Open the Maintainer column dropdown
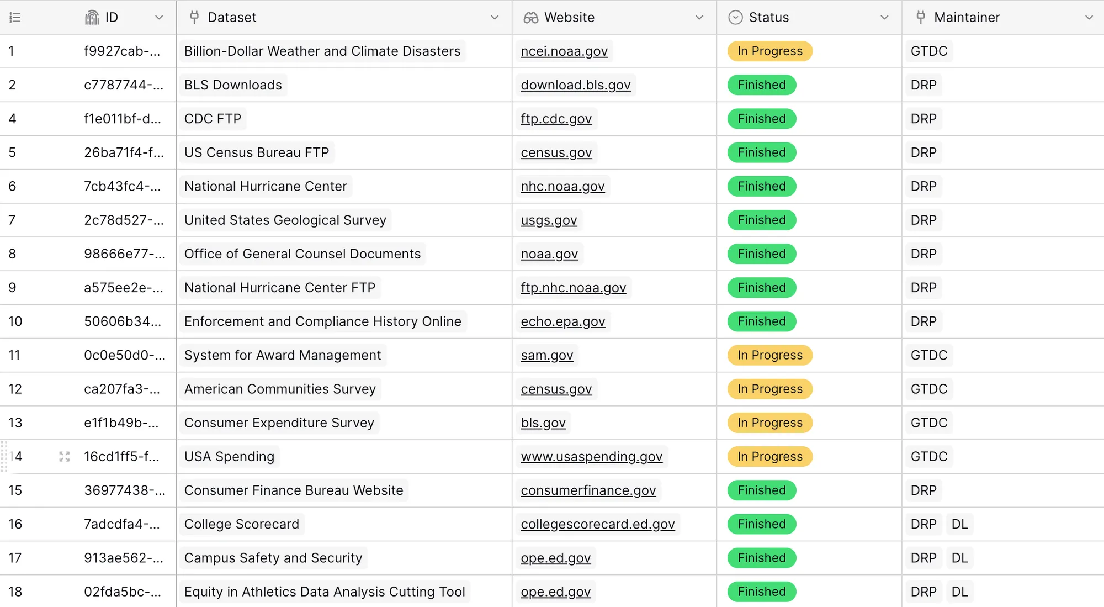1104x607 pixels. click(1089, 17)
